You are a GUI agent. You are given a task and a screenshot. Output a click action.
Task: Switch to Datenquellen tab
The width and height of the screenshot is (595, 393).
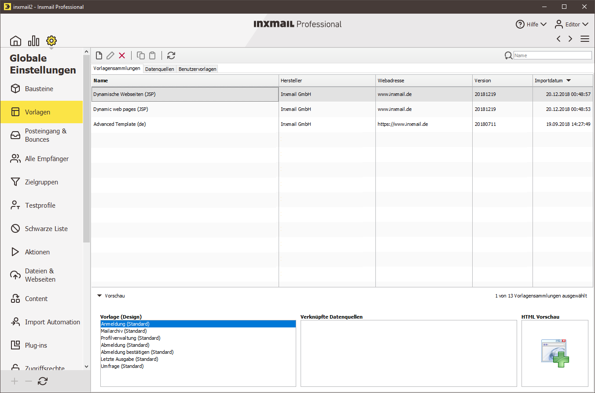[x=160, y=69]
